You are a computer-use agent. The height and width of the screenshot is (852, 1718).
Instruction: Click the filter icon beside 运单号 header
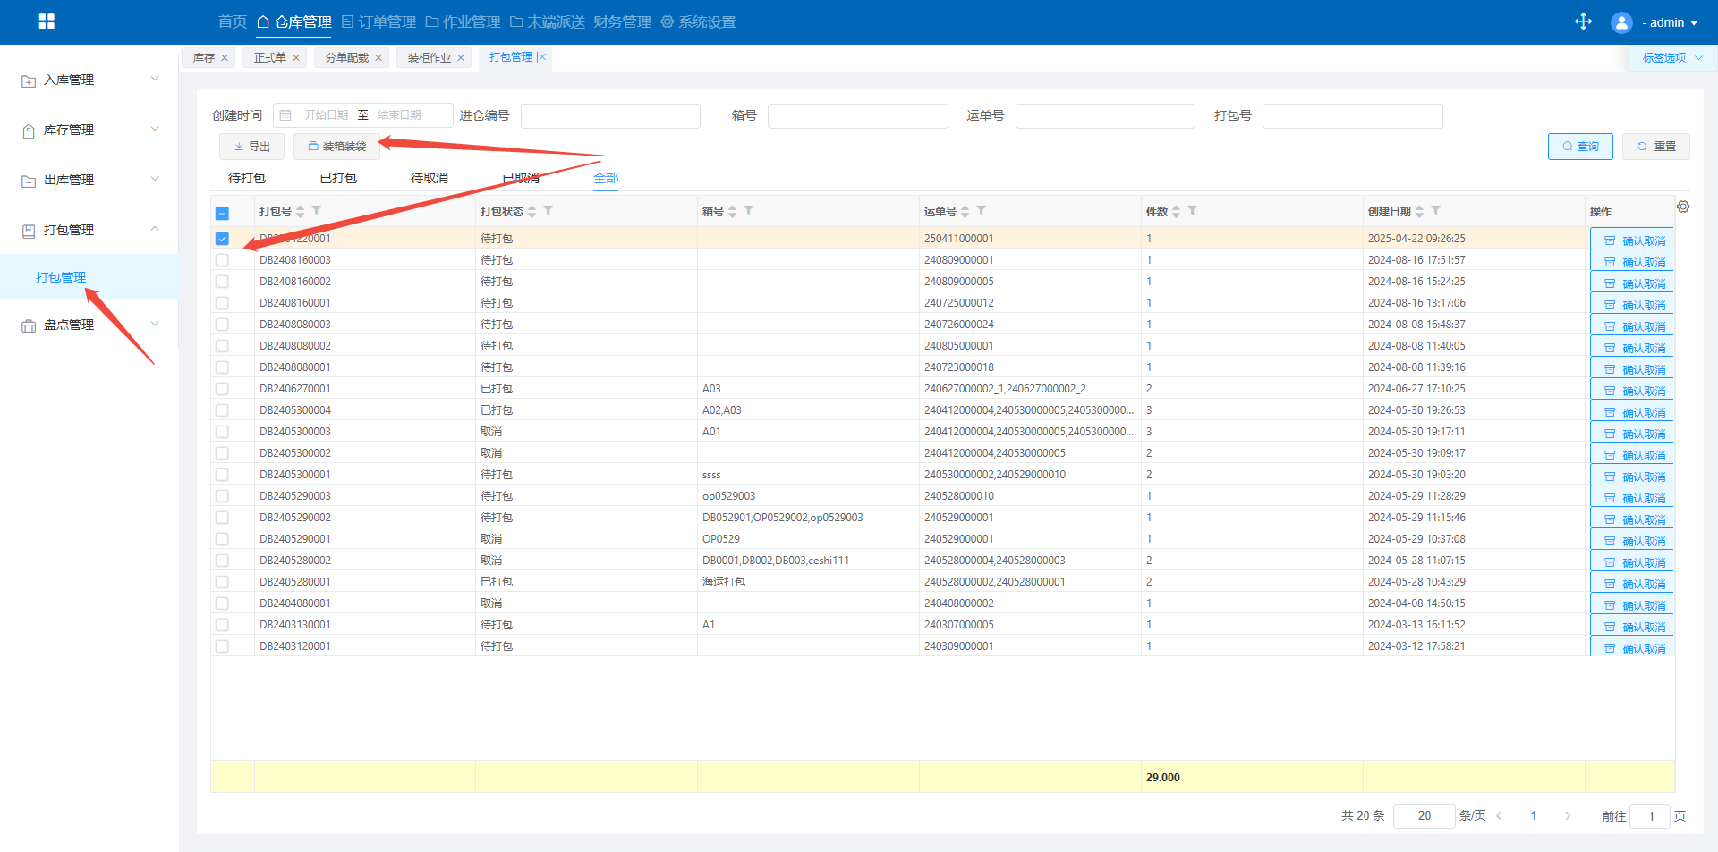[982, 211]
